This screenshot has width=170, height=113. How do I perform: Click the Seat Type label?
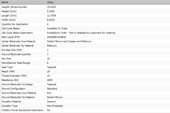pyautogui.click(x=7, y=67)
